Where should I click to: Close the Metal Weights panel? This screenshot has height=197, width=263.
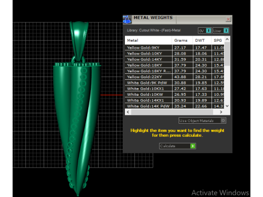228,19
